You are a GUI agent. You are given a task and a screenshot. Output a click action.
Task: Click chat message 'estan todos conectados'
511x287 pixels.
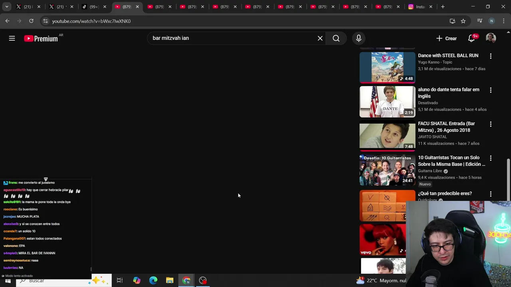44,238
